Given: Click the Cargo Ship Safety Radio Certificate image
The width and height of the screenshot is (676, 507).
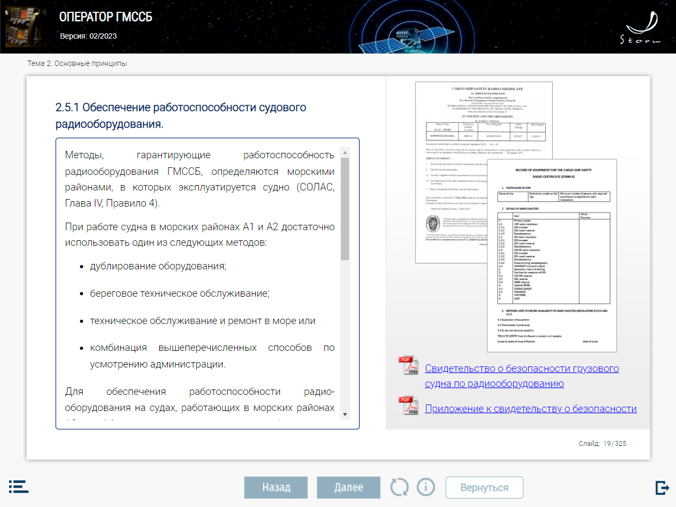Looking at the screenshot, I should (x=484, y=120).
